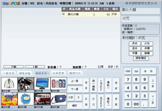
Task: Click horizontal 上一頁 button next to product images
Action: (75, 81)
